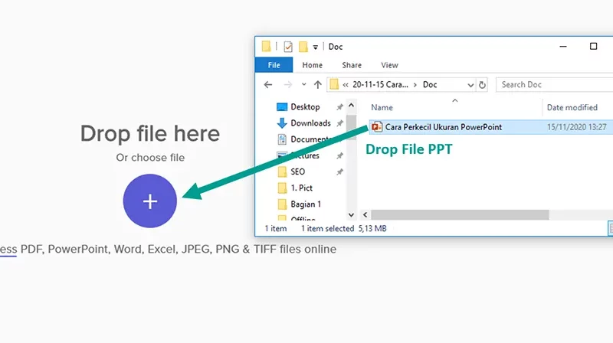
Task: Open the View ribbon tab
Action: click(389, 65)
